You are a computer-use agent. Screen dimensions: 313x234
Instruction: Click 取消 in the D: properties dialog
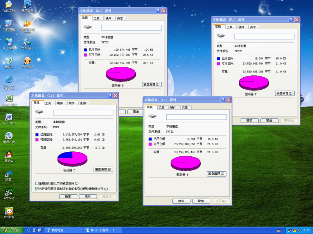coord(135,112)
